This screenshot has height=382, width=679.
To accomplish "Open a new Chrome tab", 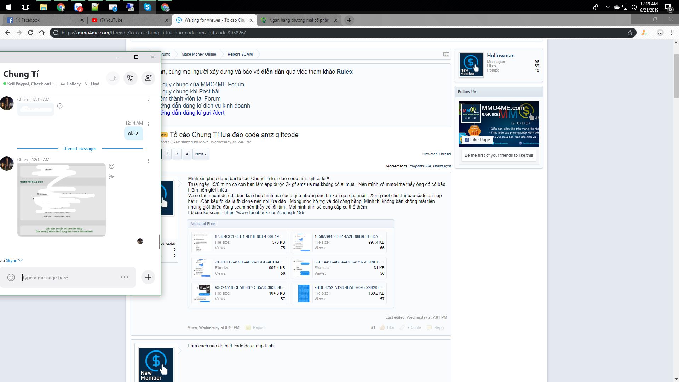I will pyautogui.click(x=349, y=20).
